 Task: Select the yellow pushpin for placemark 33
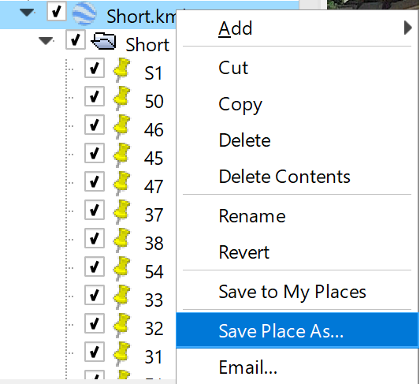(x=122, y=297)
